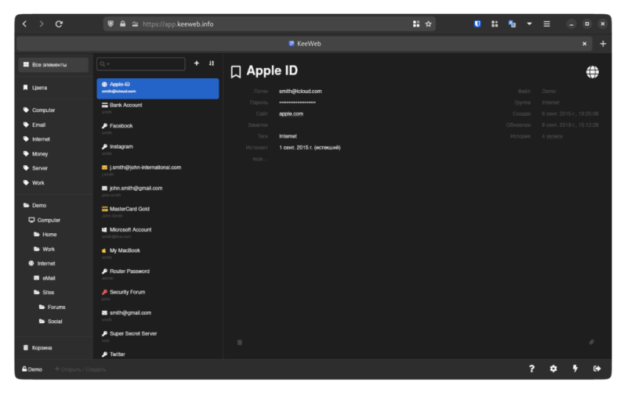
Task: Open the sort order menu icon
Action: tap(212, 63)
